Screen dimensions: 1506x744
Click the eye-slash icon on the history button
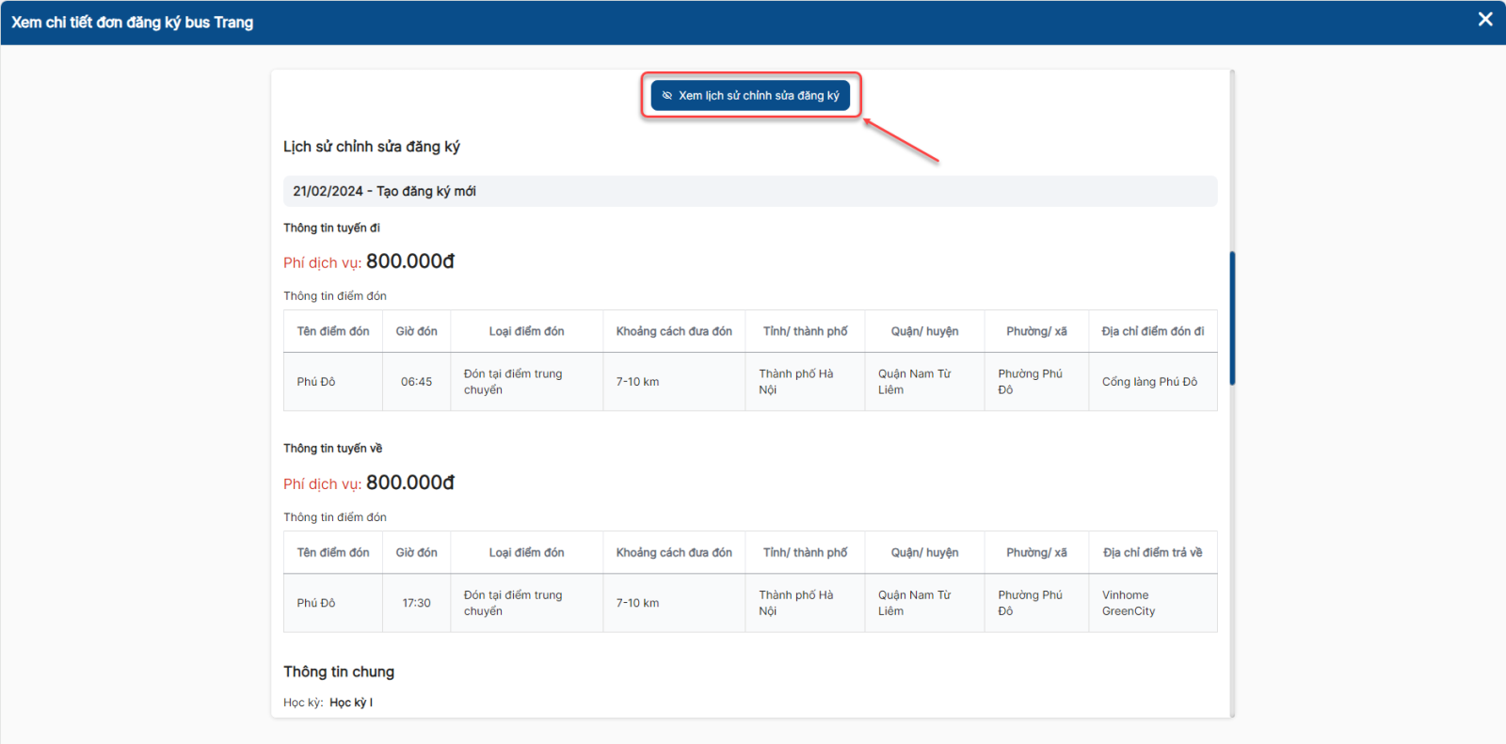pos(667,96)
